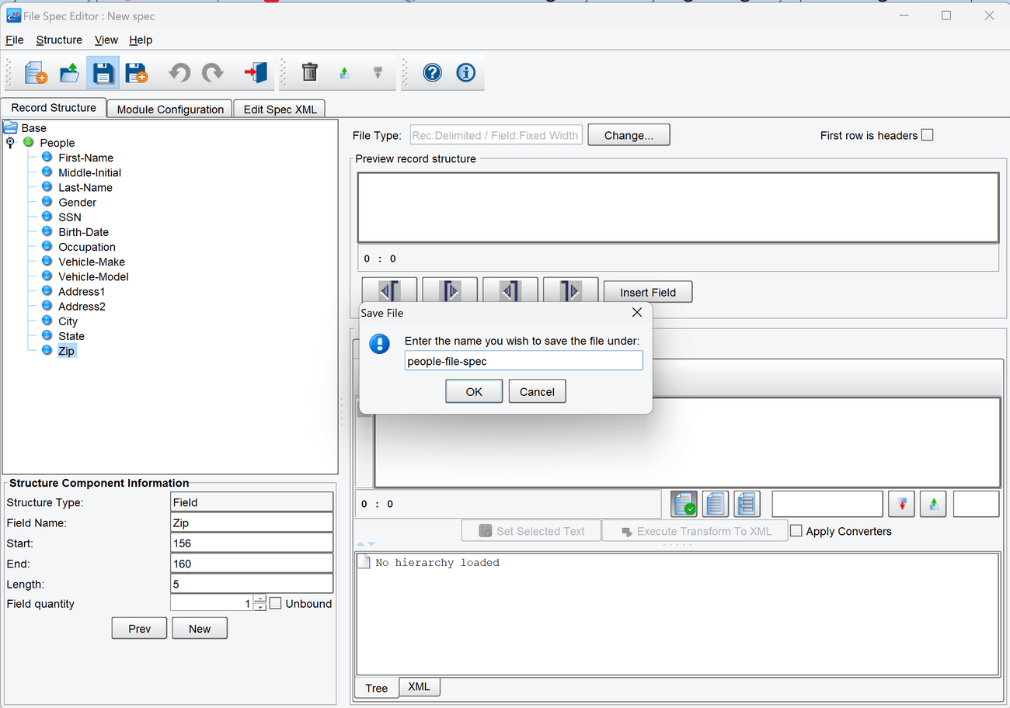Screen dimensions: 1010x708
Task: Click the plain lined document icon
Action: pos(716,504)
